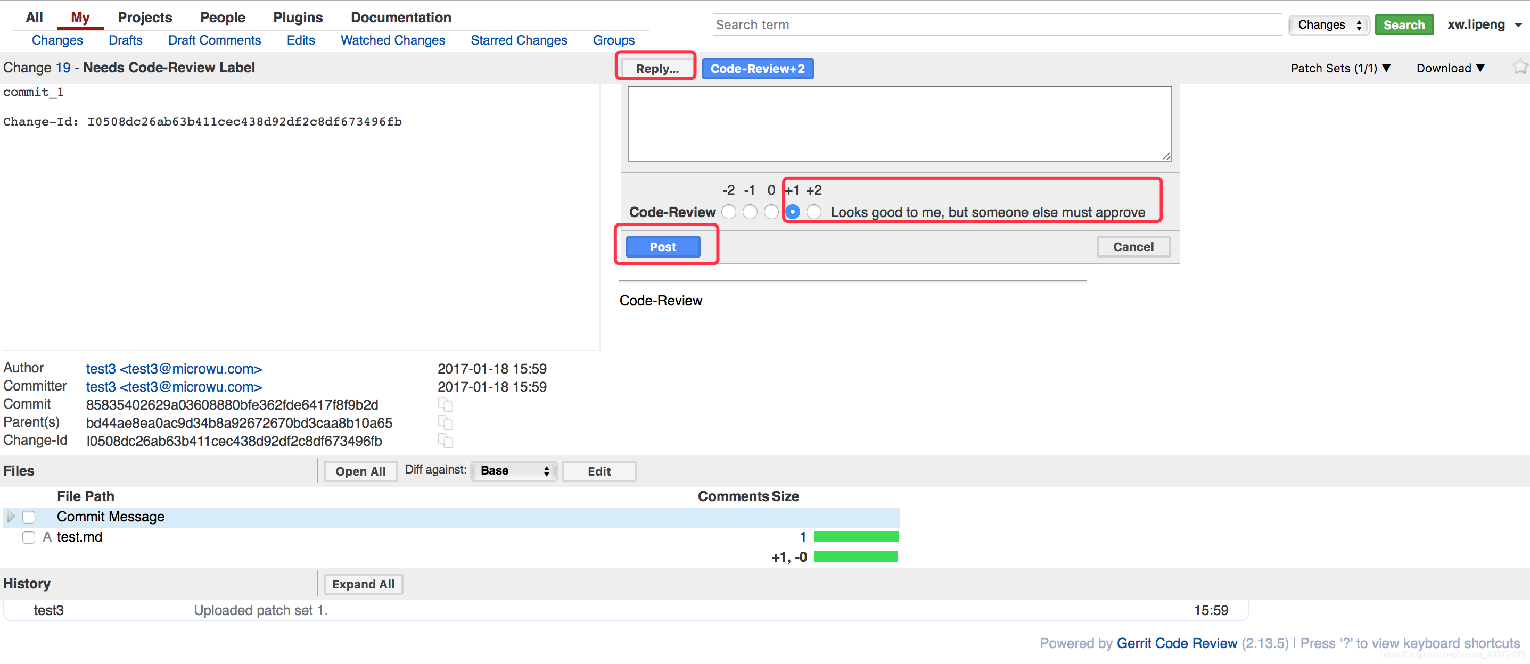Click the Code-Review+2 quick approve button
This screenshot has height=664, width=1530.
pyautogui.click(x=757, y=69)
